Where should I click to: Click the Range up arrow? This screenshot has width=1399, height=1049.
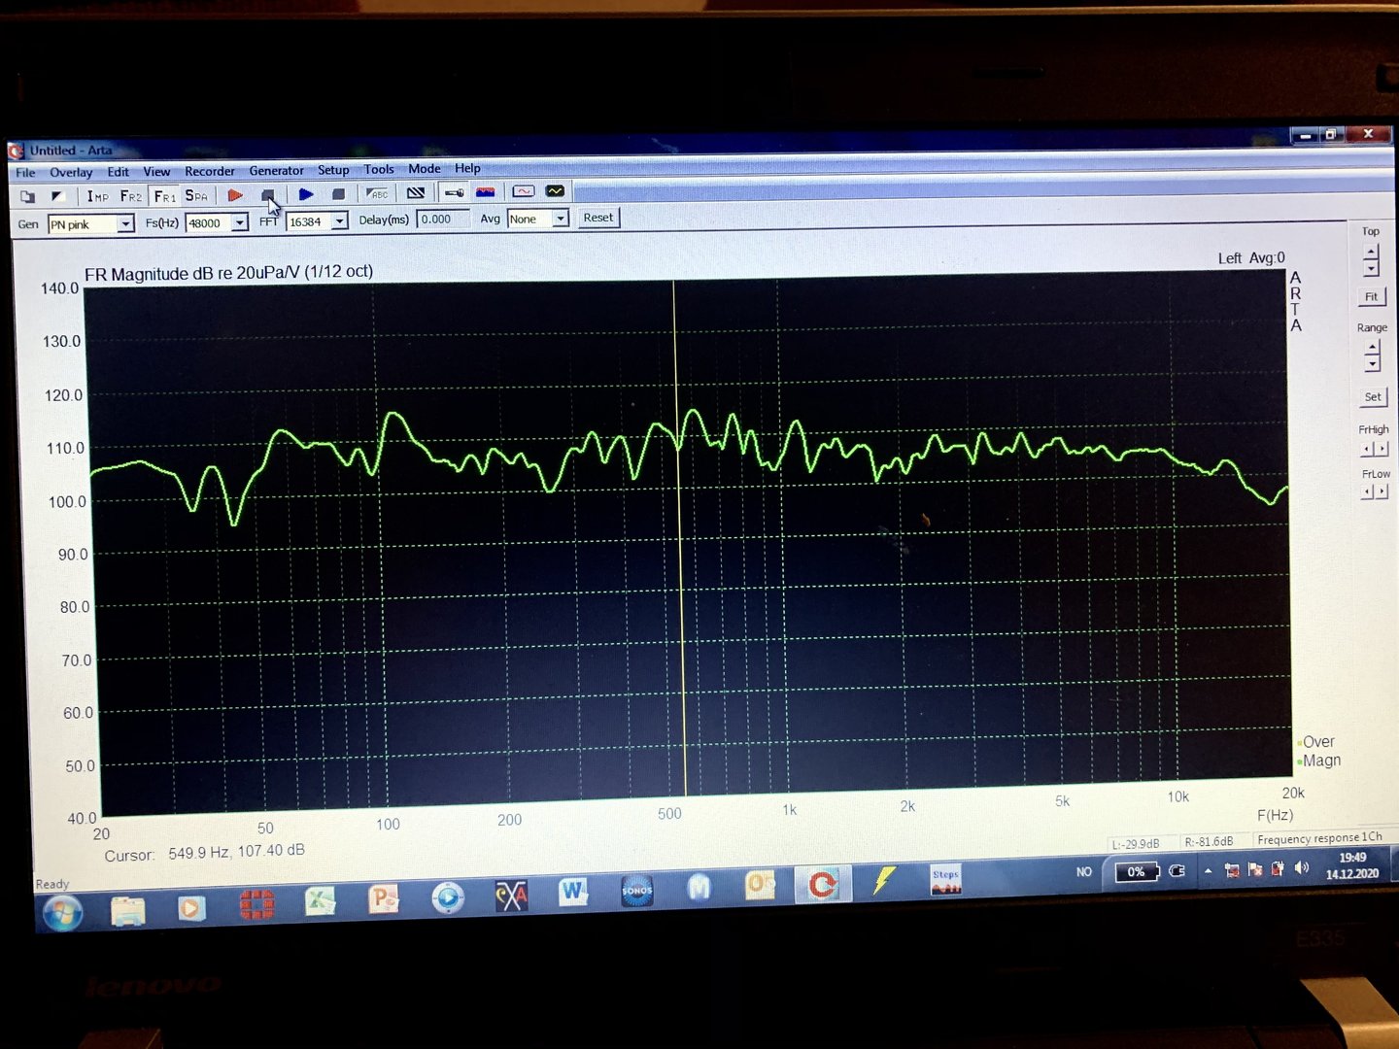1372,348
